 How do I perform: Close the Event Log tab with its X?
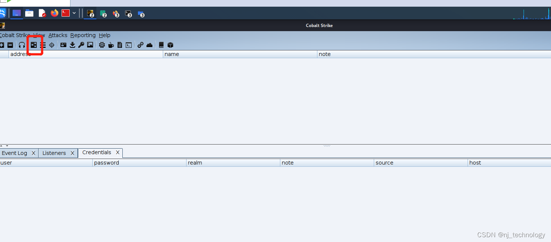[33, 153]
